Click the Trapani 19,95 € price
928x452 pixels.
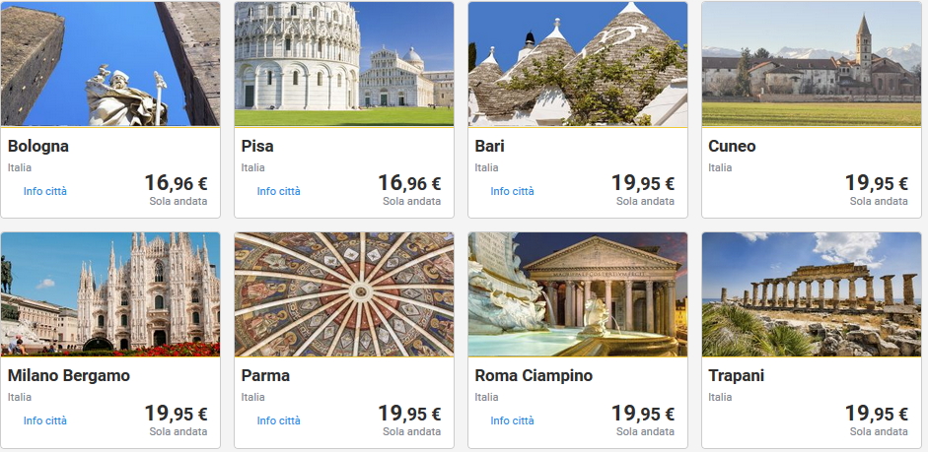(x=876, y=414)
